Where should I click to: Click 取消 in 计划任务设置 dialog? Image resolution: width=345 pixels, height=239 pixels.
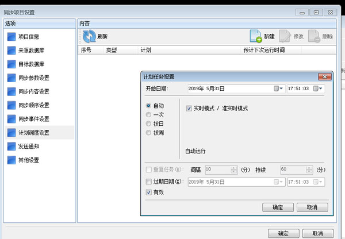(312, 207)
